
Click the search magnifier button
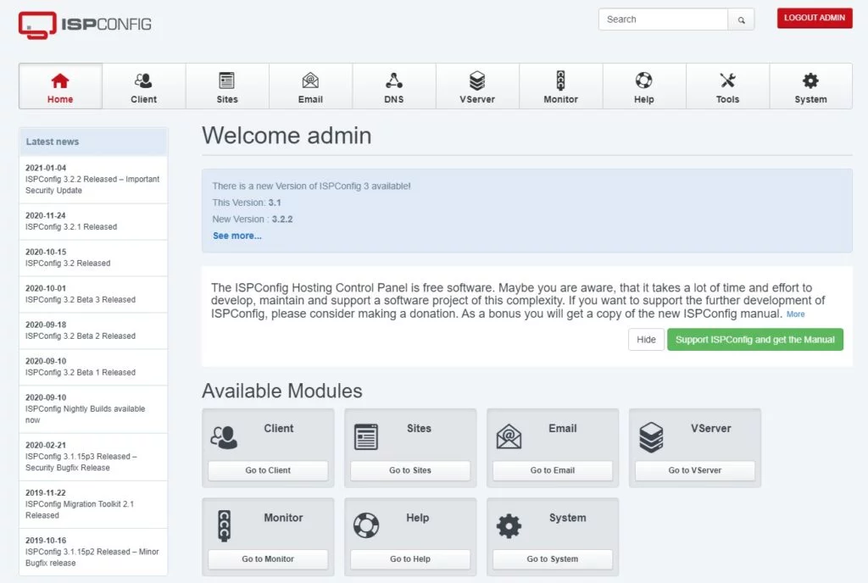(x=741, y=18)
